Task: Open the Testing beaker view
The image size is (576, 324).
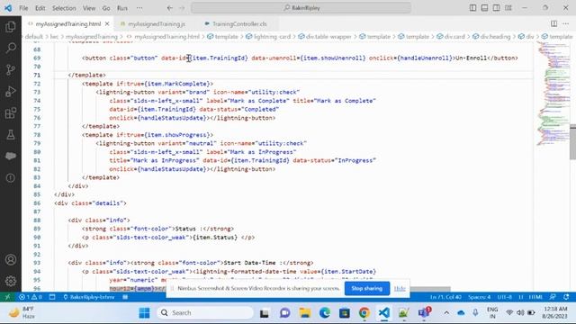Action: (11, 134)
